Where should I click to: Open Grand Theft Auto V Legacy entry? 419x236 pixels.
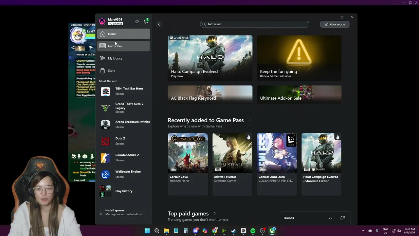point(124,108)
